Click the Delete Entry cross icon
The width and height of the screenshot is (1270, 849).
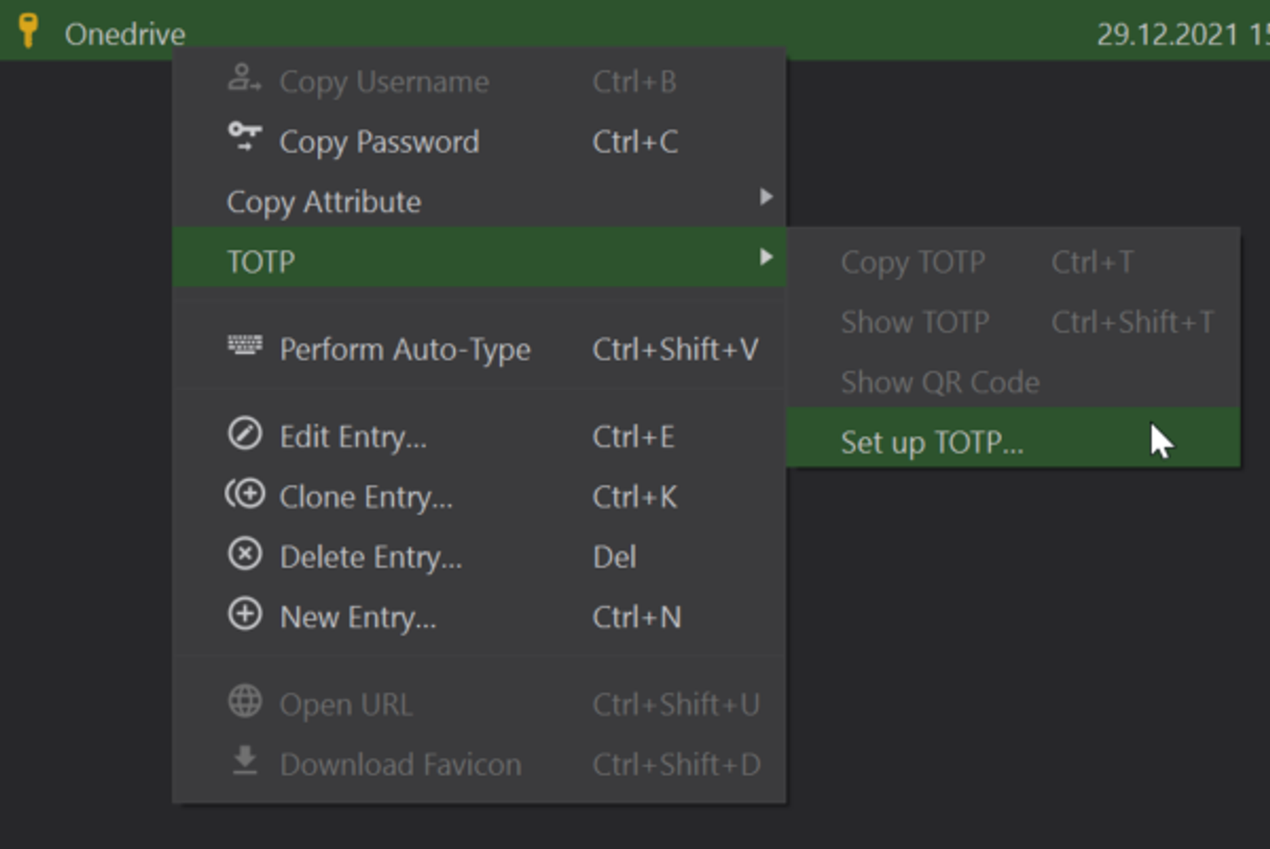coord(245,554)
